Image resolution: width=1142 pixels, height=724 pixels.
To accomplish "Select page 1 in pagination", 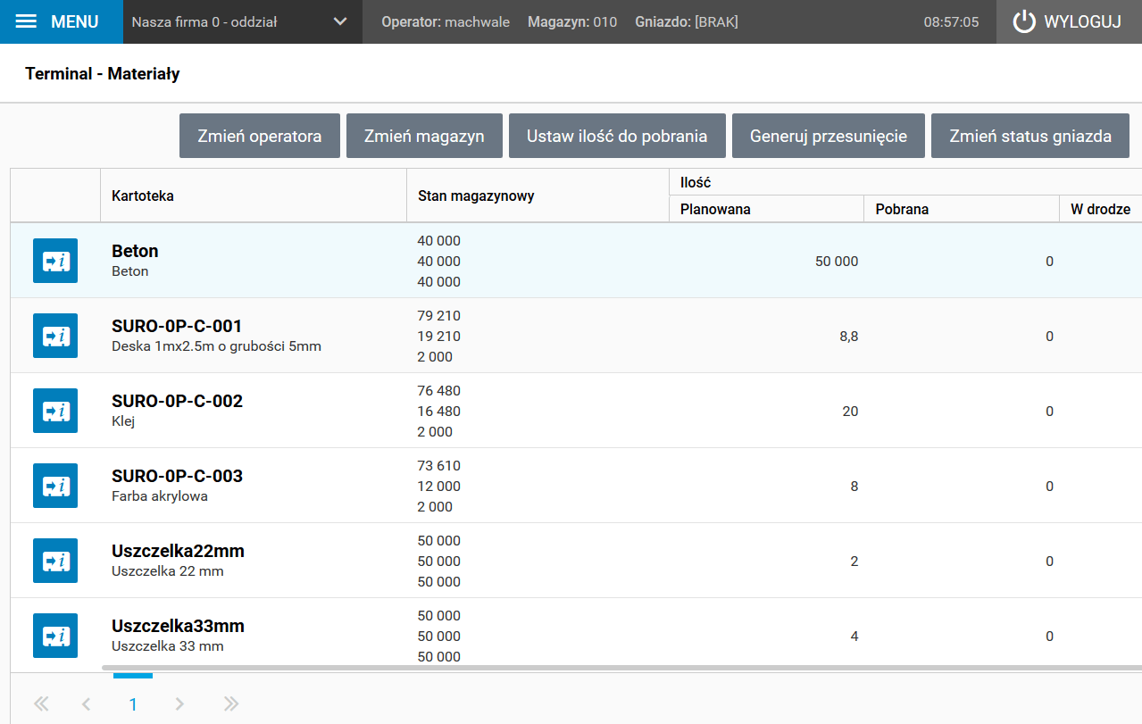I will tap(133, 704).
